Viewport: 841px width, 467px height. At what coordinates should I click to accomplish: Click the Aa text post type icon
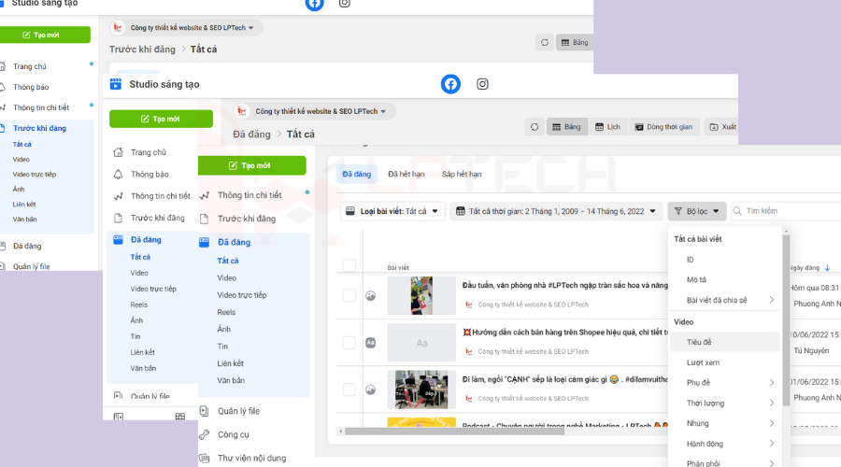[370, 344]
